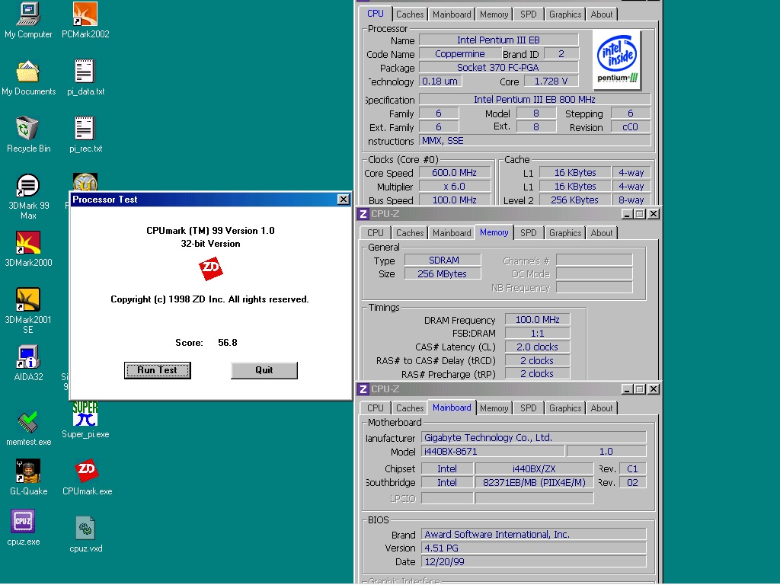Open the Memory tab in the processor-info CPU-Z window

[494, 14]
